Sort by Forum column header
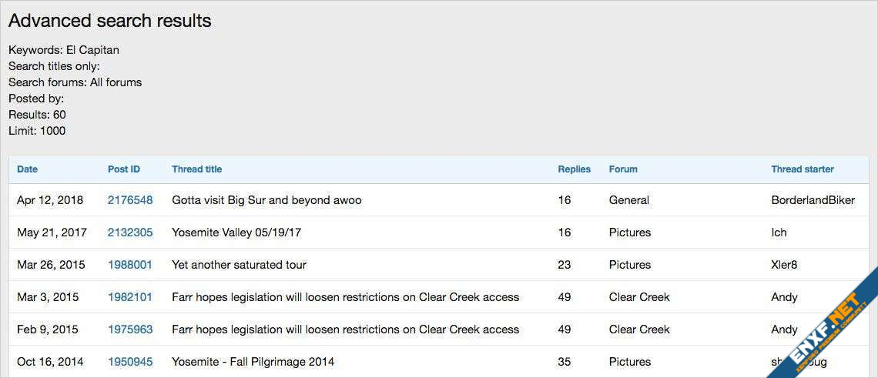This screenshot has height=378, width=878. click(x=623, y=169)
